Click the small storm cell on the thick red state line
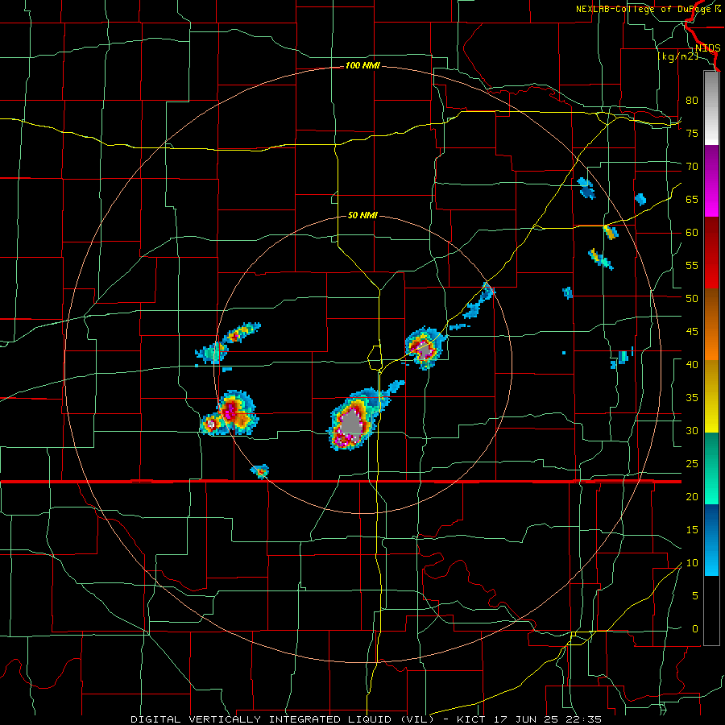Screen dimensions: 725x725 point(260,471)
